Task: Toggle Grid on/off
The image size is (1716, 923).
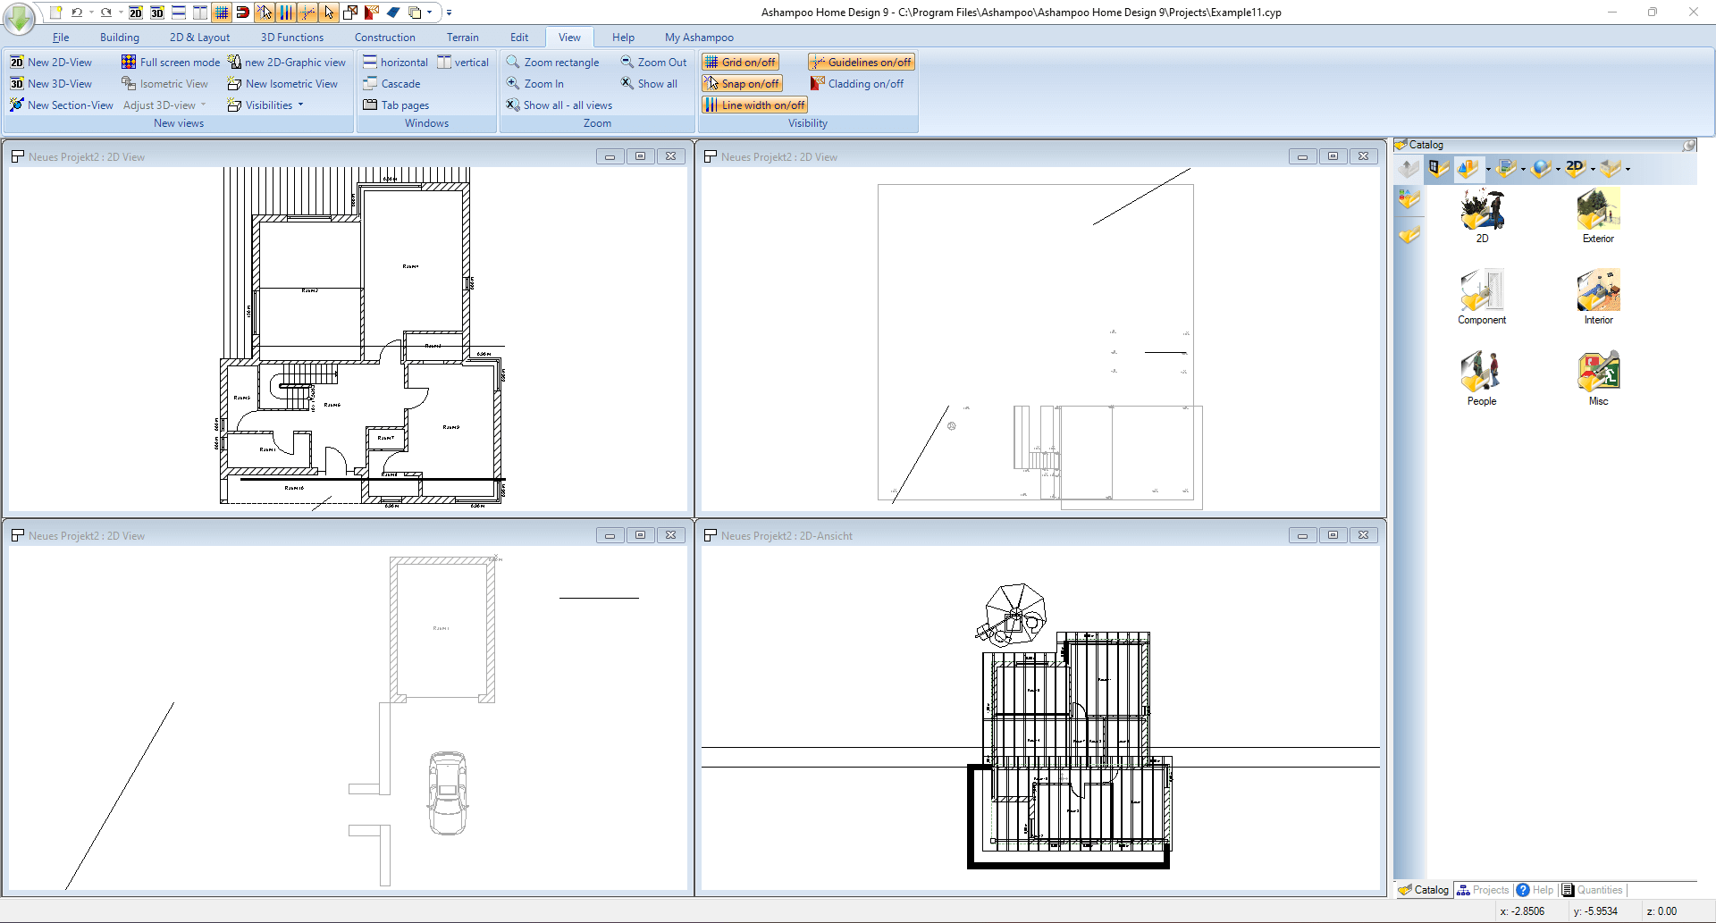Action: coord(740,63)
